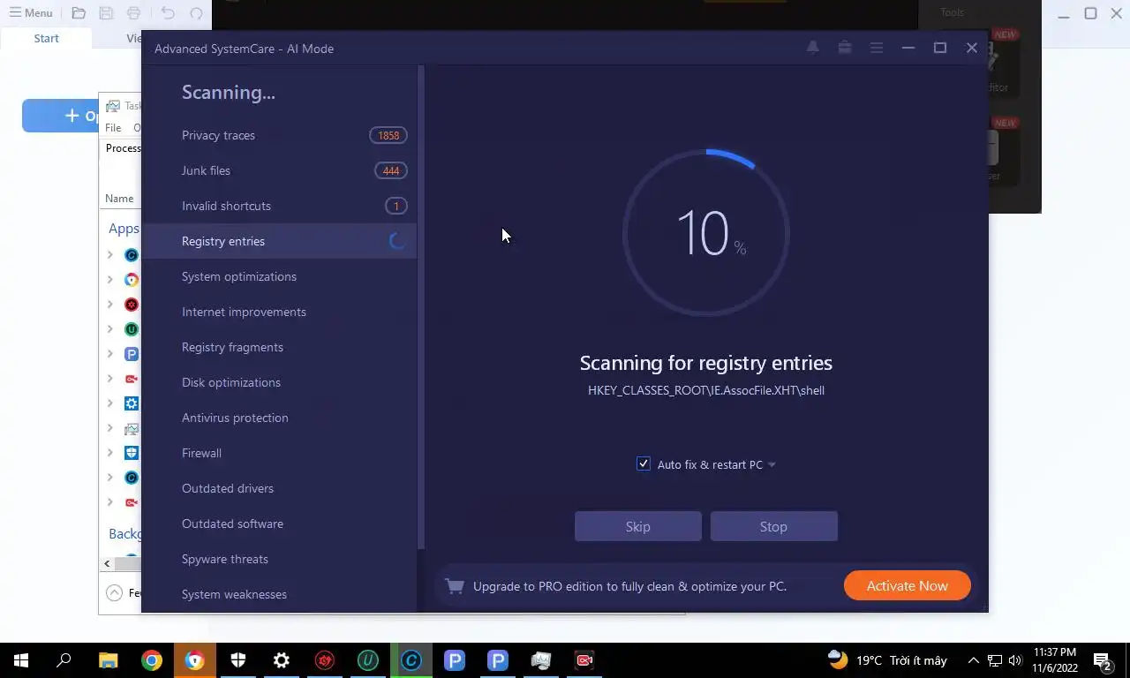Select Privacy traces in the scan list
This screenshot has width=1130, height=678.
pyautogui.click(x=279, y=135)
